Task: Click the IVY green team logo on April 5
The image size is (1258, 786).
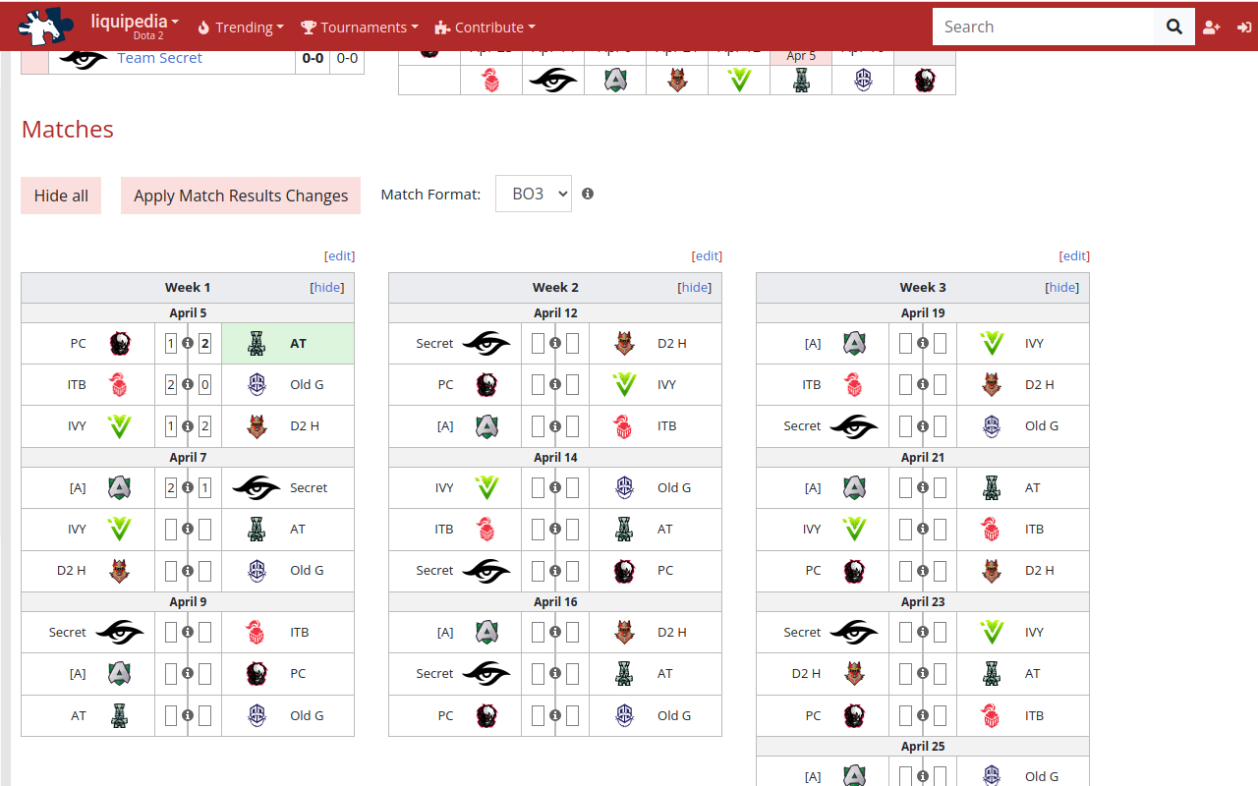Action: coord(119,425)
